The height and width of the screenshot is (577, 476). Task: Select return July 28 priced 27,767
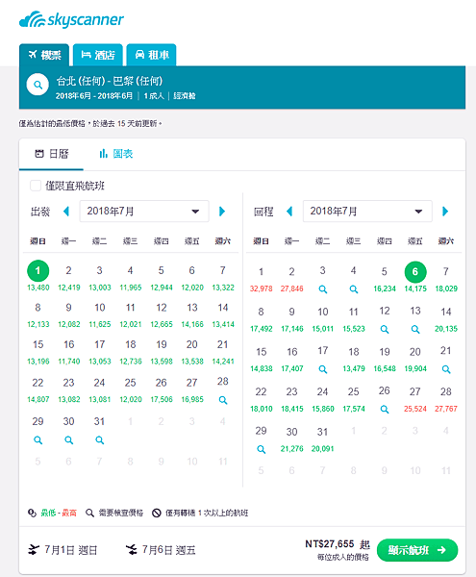pyautogui.click(x=446, y=400)
